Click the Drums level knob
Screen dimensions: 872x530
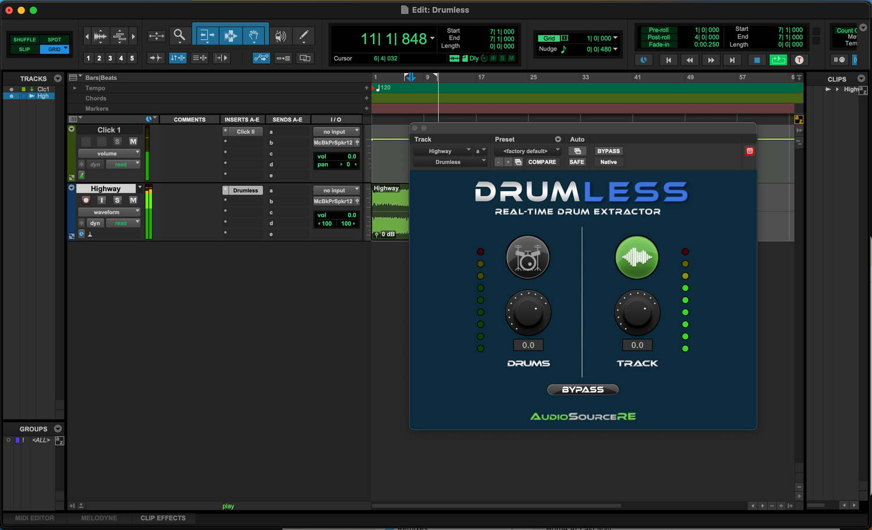point(528,313)
